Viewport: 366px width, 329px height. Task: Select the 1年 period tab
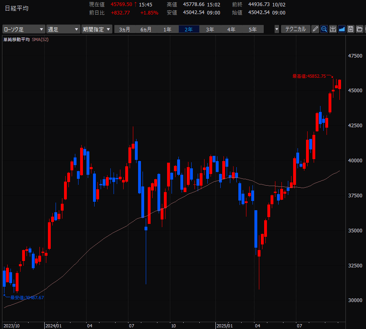(x=167, y=29)
